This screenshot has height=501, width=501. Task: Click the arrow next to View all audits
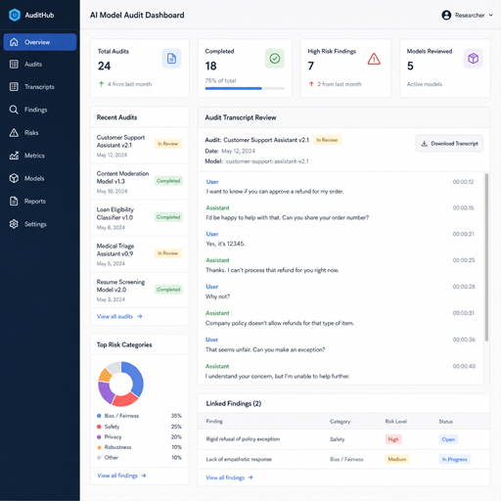[140, 316]
